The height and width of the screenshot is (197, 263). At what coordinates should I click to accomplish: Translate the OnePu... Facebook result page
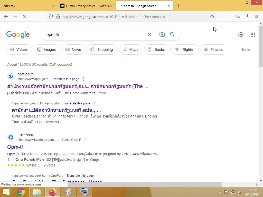[x=80, y=176]
